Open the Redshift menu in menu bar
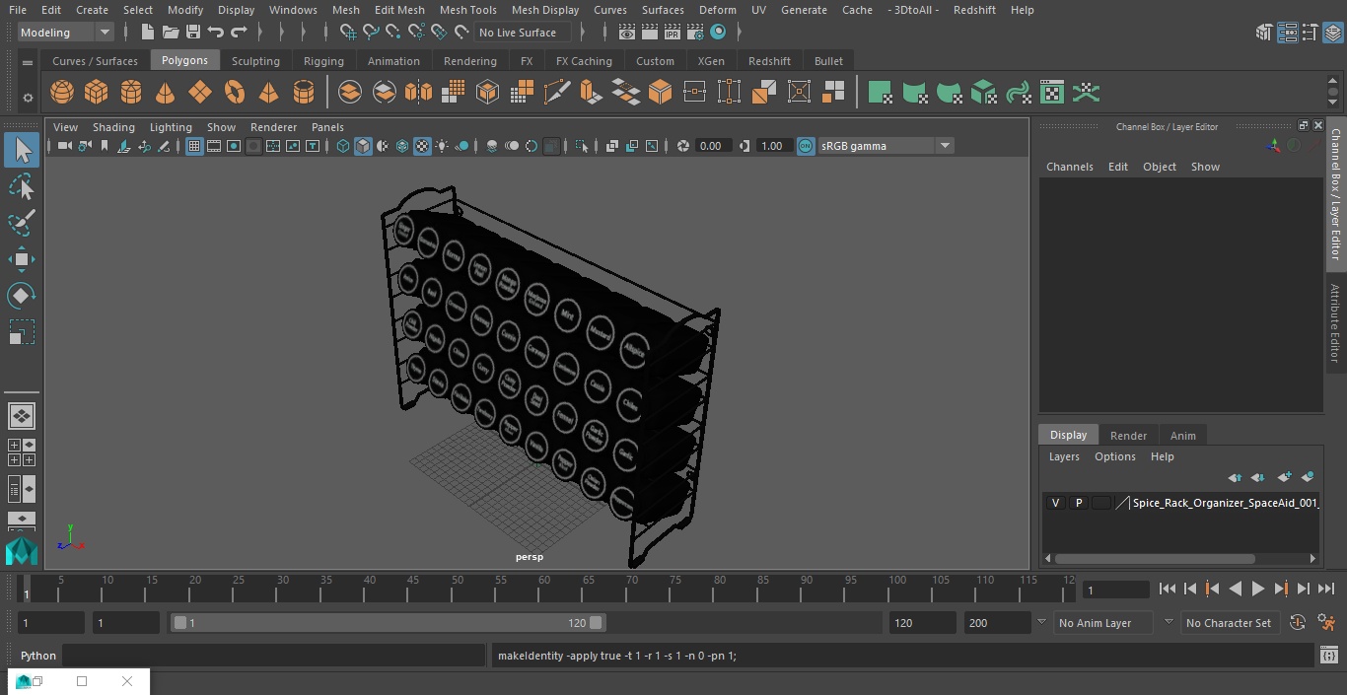1347x695 pixels. pyautogui.click(x=974, y=10)
